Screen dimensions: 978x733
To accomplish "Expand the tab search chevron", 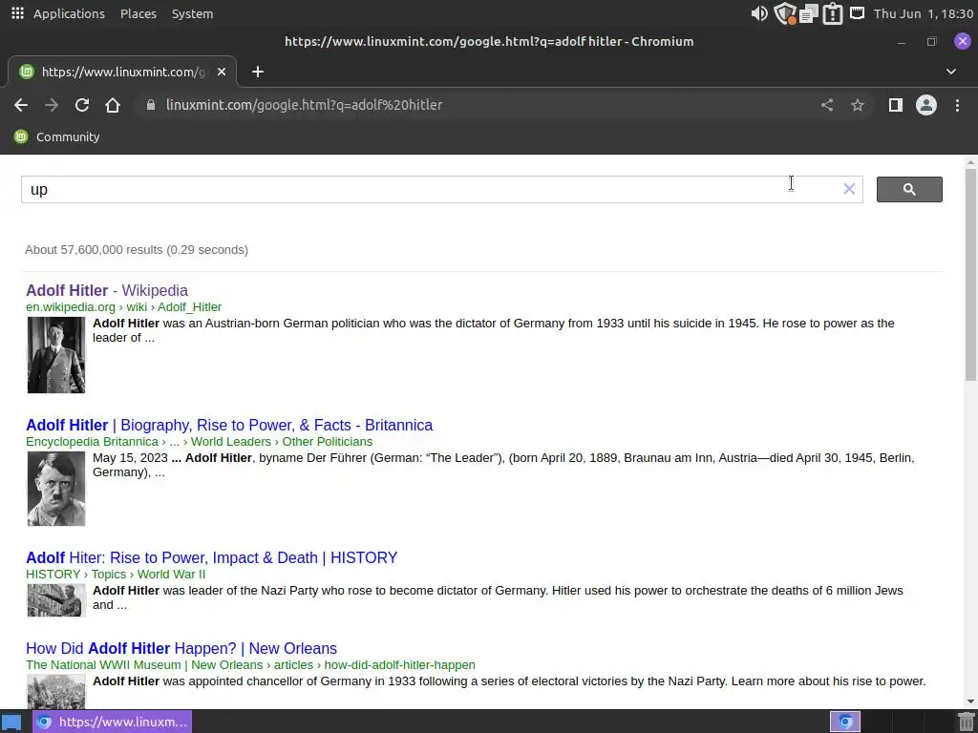I will pos(950,72).
